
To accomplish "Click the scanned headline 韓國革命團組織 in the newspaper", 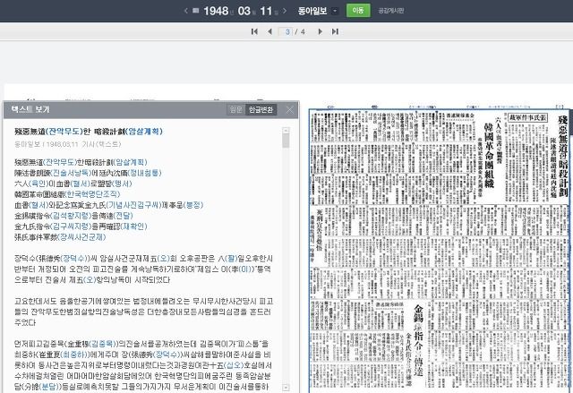I will coord(489,155).
